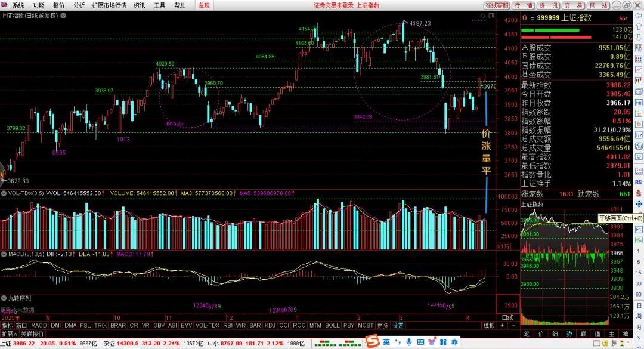Select the 1-minute period in sidebar

639,251
